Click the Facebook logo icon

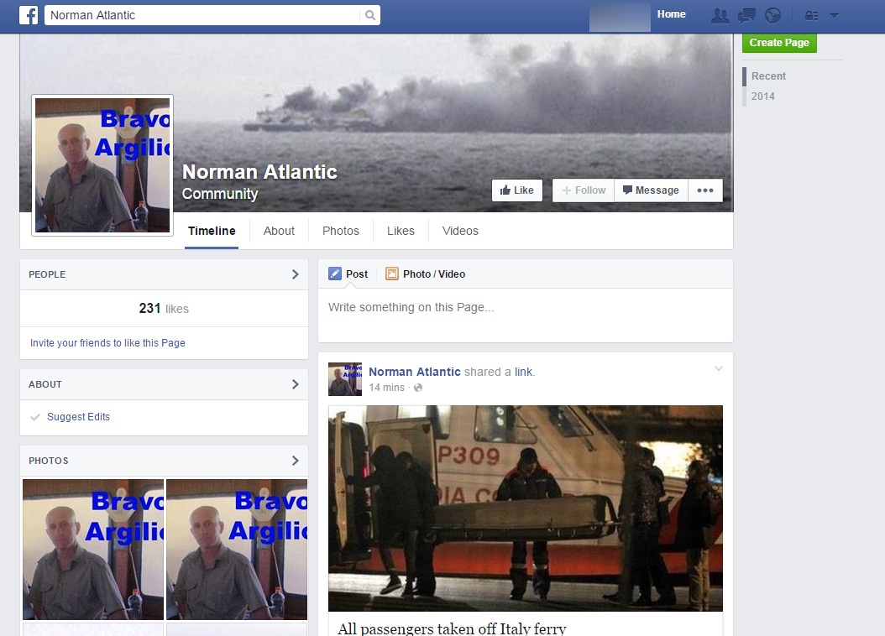[29, 15]
